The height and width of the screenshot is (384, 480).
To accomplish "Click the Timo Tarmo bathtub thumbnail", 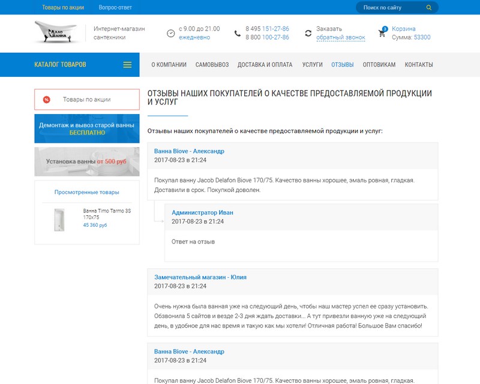I will 59,220.
